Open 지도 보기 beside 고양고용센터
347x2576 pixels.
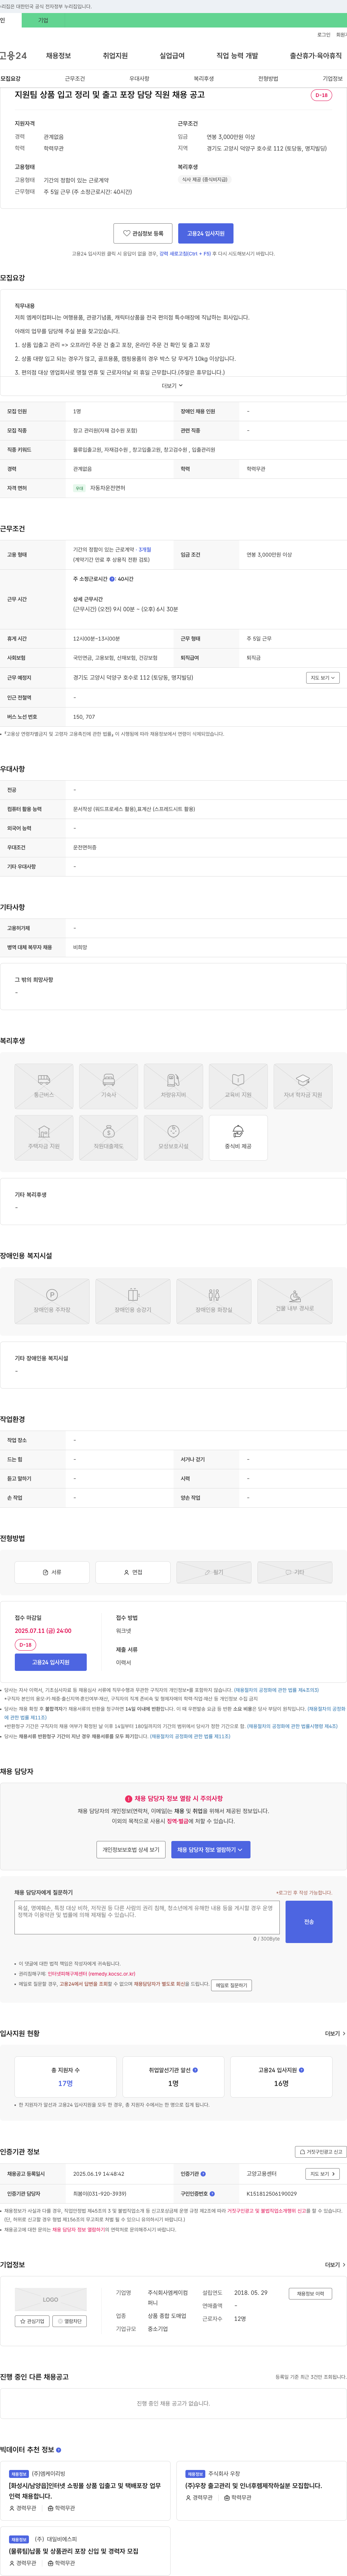[322, 2174]
